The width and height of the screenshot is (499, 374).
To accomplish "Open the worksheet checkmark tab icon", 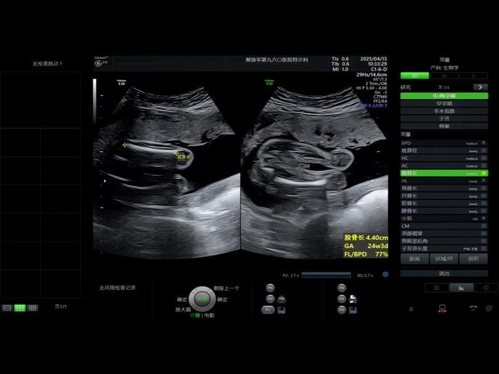I will coord(437,288).
